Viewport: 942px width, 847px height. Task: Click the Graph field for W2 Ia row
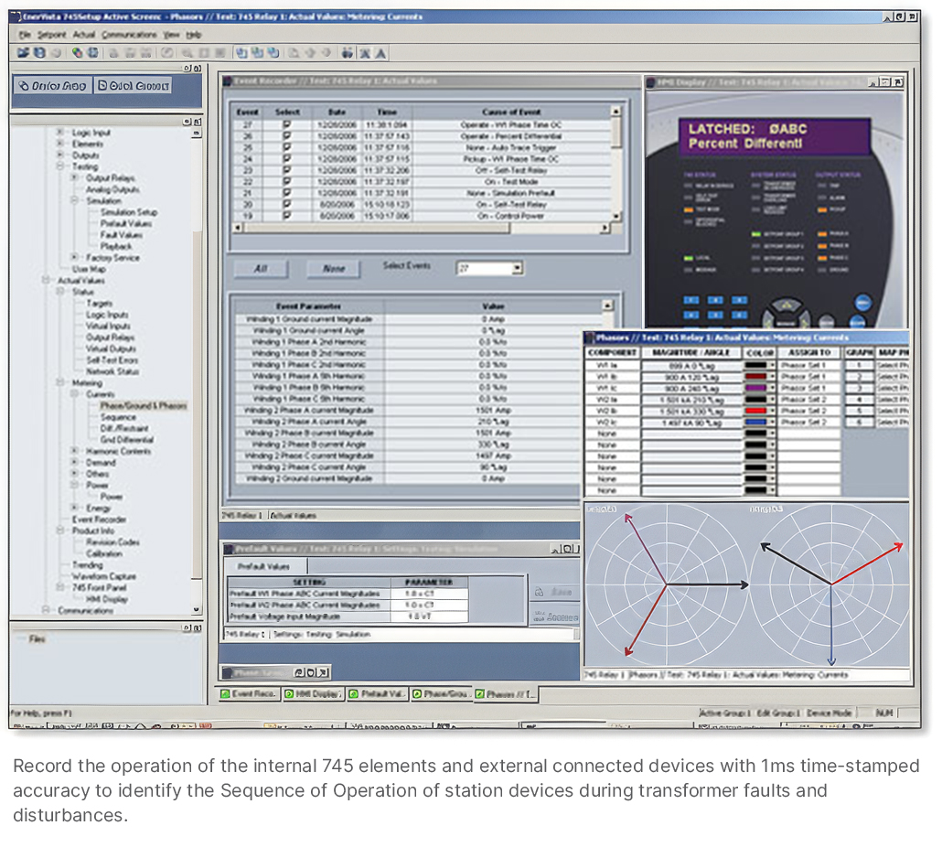(859, 400)
